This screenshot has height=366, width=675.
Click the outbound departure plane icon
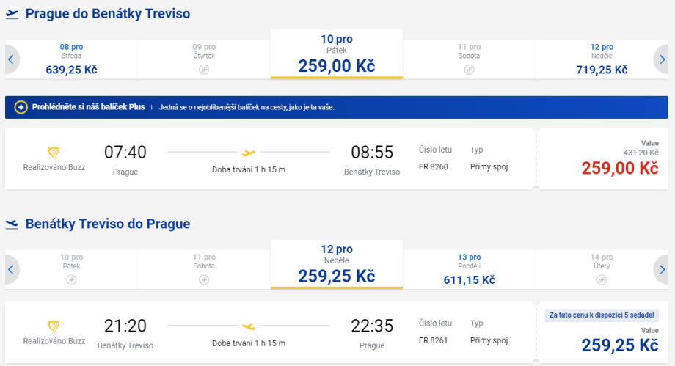click(x=12, y=14)
